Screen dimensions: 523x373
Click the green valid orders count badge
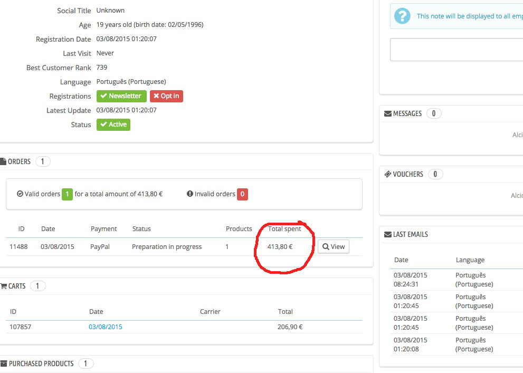tap(67, 194)
